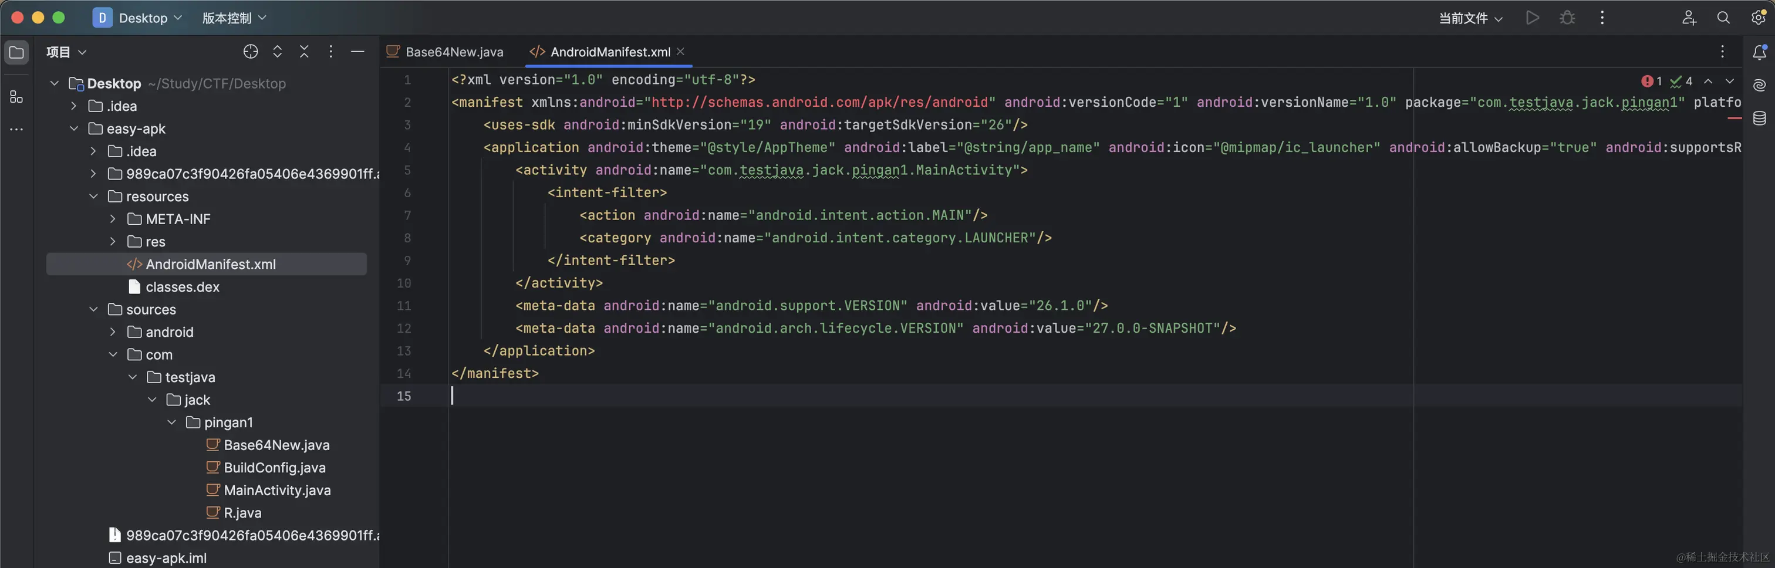Screen dimensions: 1775x568
Task: Click the MainActivity activity name string
Action: [x=865, y=170]
